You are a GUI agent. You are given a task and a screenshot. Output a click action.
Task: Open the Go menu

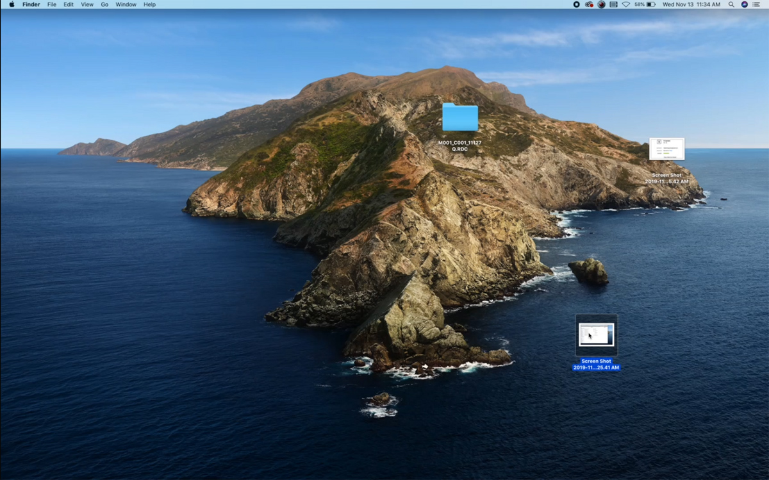[104, 4]
